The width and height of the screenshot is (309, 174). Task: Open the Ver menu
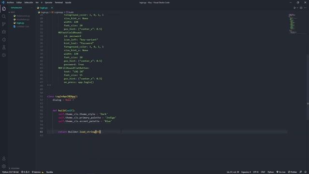pyautogui.click(x=37, y=2)
